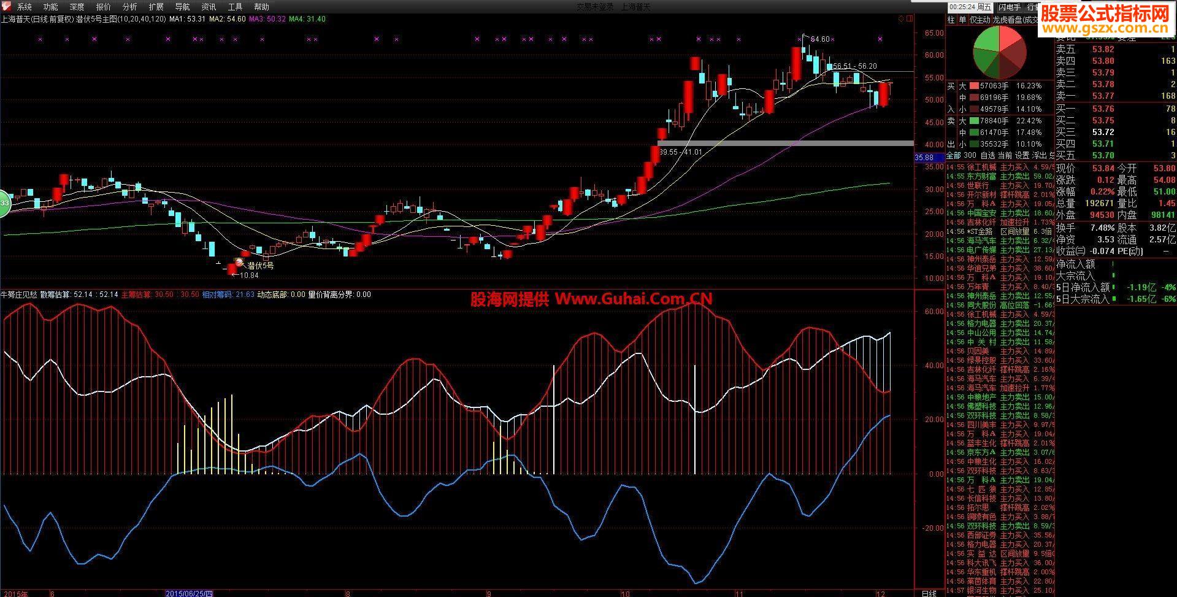The width and height of the screenshot is (1177, 597).
Task: Click the 00:25:24 周五 clock display
Action: click(x=971, y=7)
